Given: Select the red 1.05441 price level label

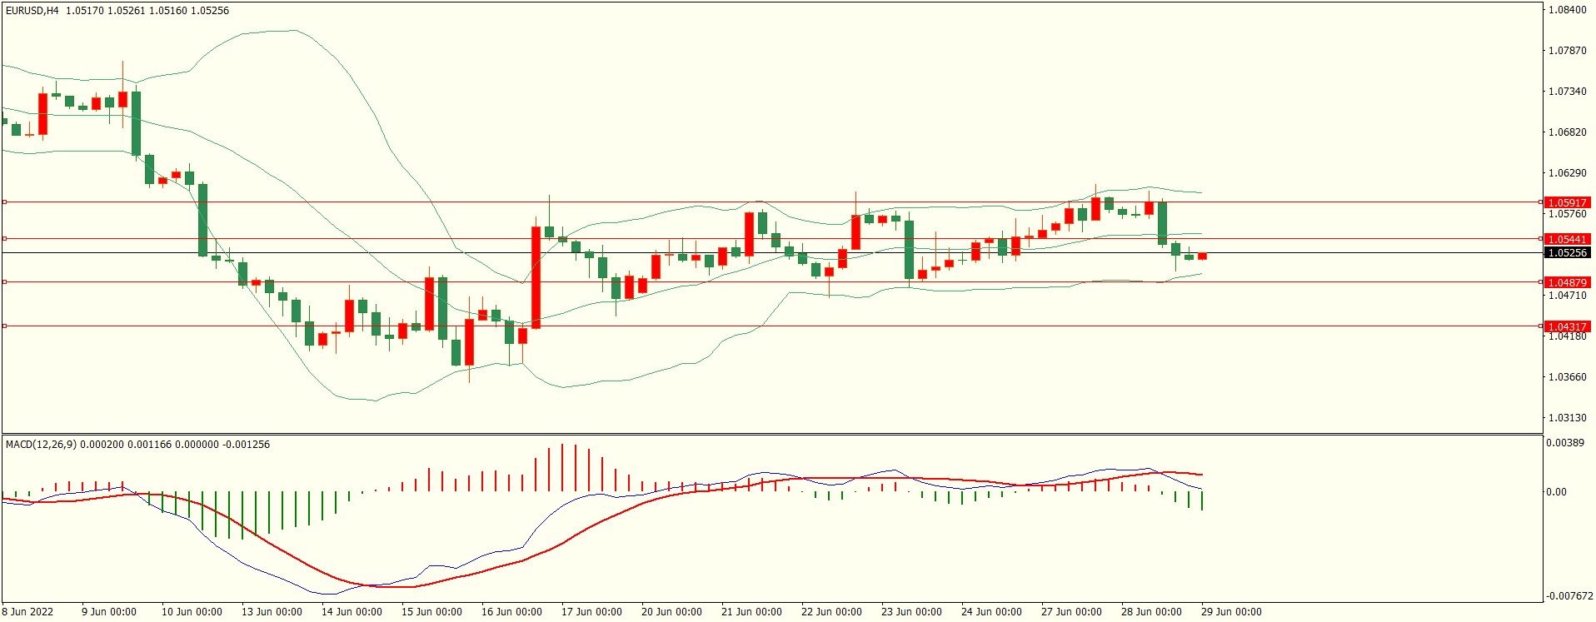Looking at the screenshot, I should 1567,239.
